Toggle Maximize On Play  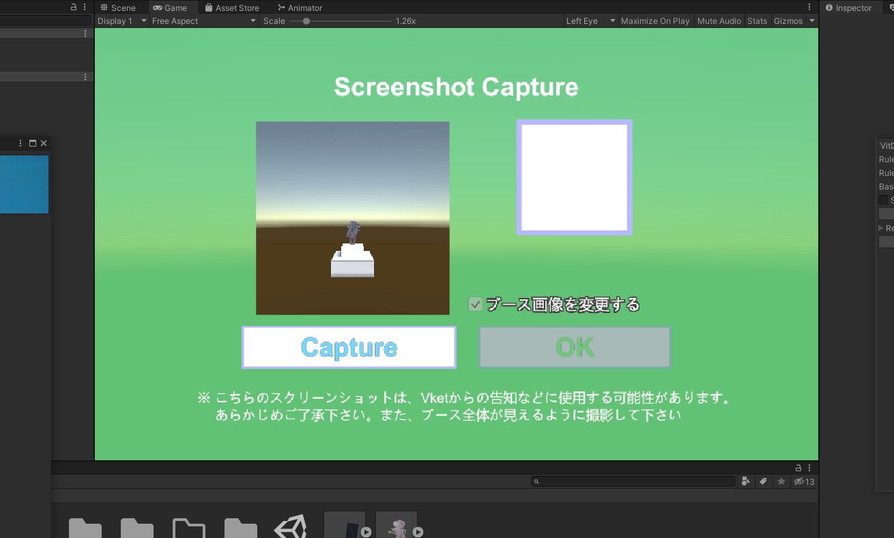[655, 21]
